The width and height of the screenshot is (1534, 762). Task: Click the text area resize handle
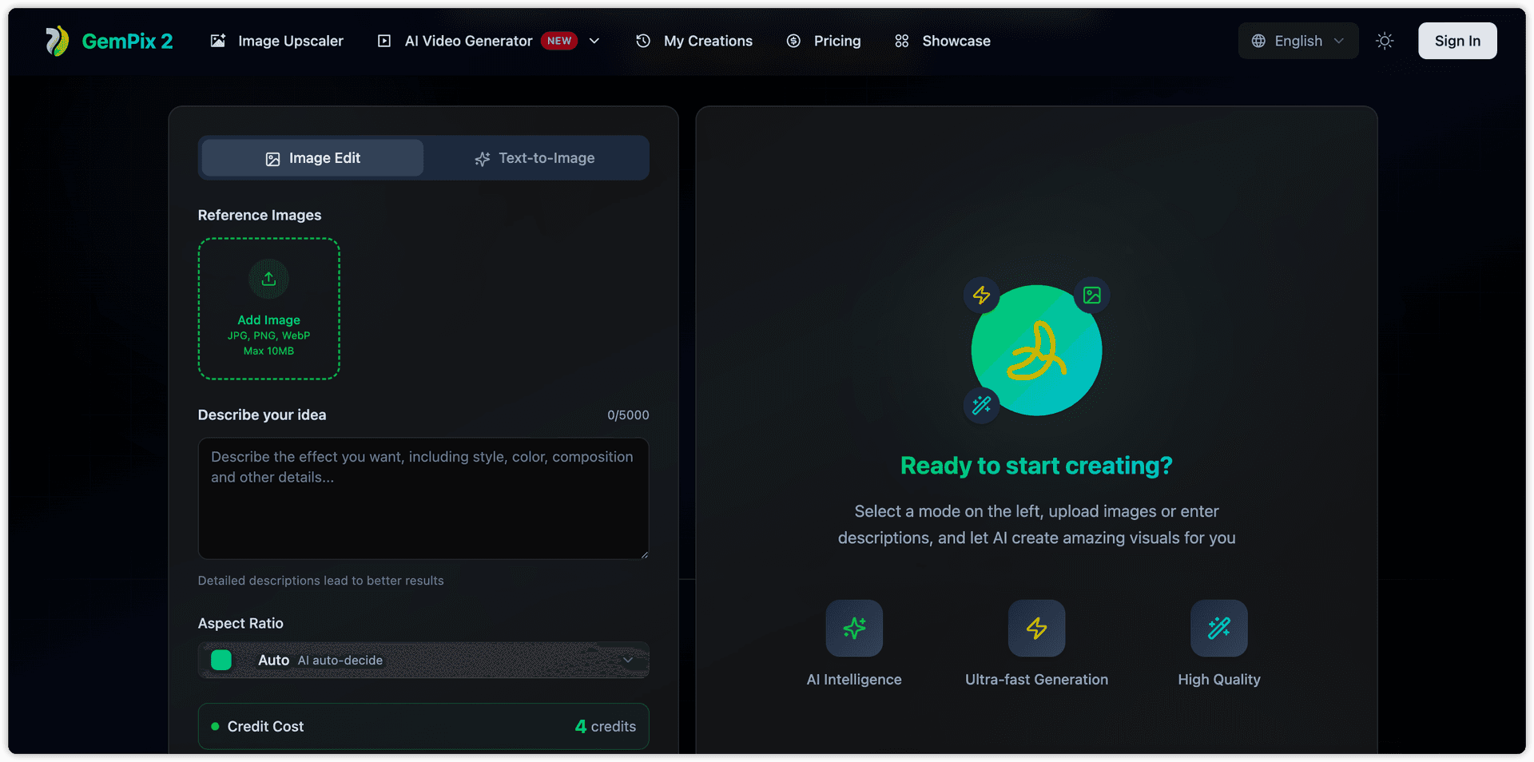click(644, 554)
